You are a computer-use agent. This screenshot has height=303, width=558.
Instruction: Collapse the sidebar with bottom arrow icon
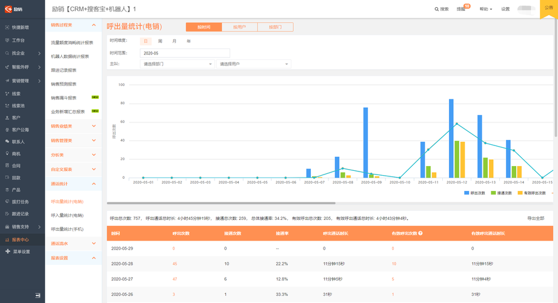pyautogui.click(x=38, y=296)
